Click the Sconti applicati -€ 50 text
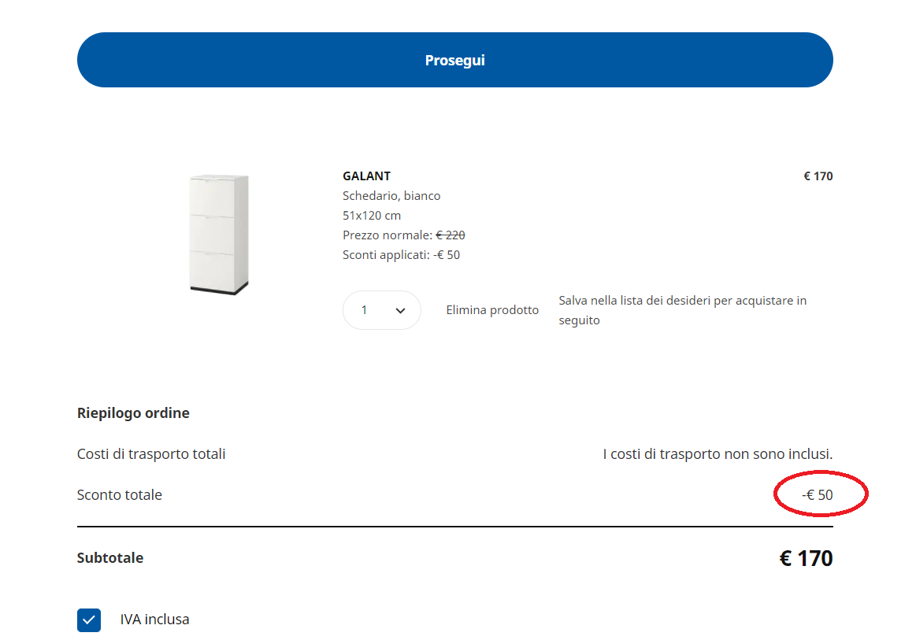The image size is (916, 640). point(401,254)
